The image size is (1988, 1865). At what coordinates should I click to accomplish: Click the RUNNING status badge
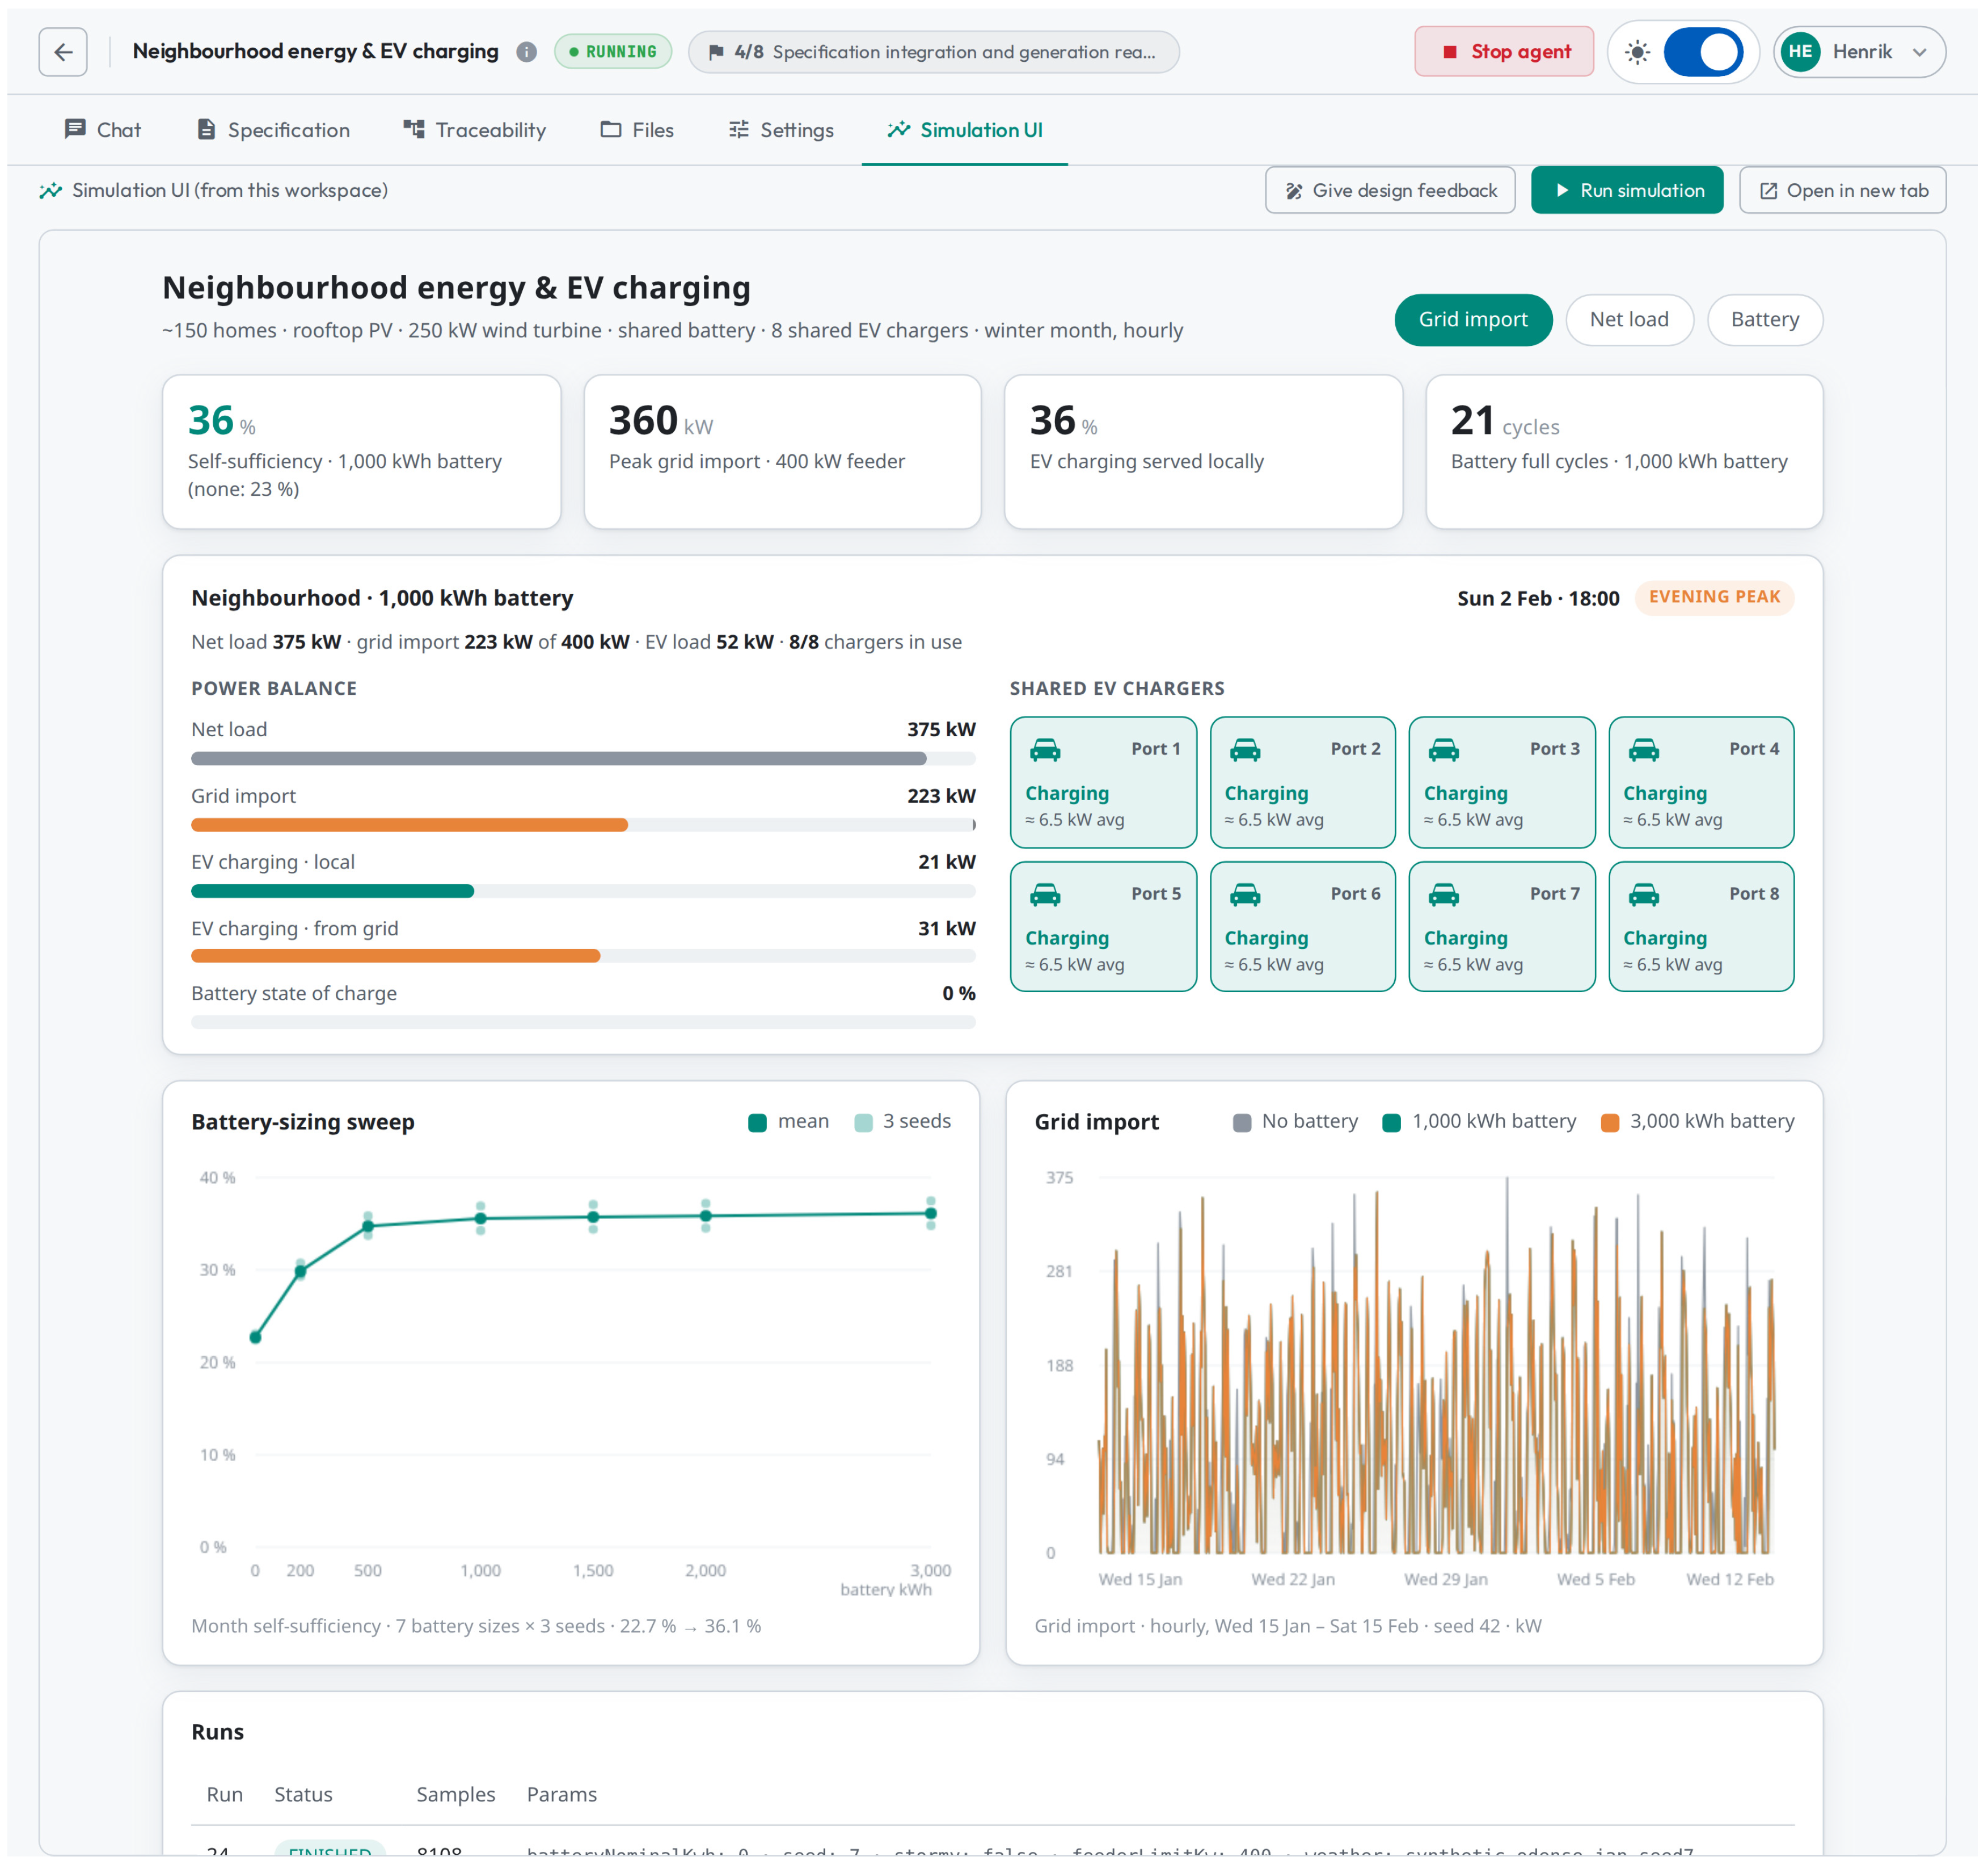613,52
